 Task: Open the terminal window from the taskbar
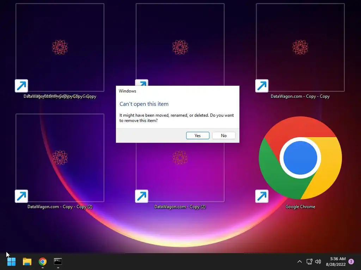tap(58, 262)
